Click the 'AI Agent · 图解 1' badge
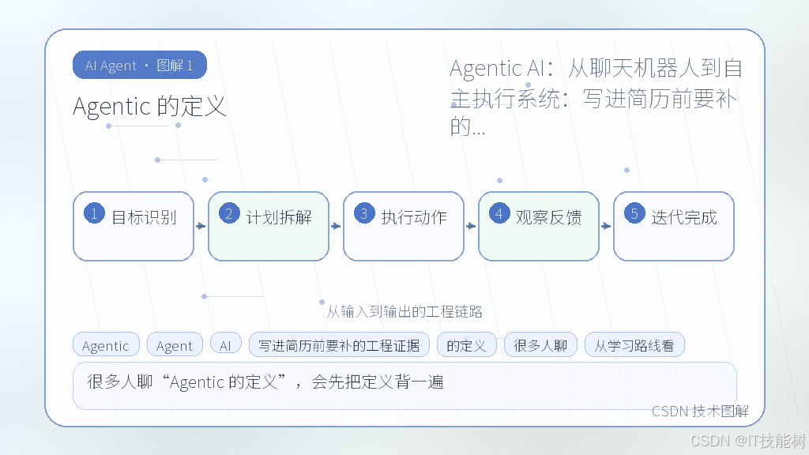Viewport: 809px width, 455px height. coord(140,65)
